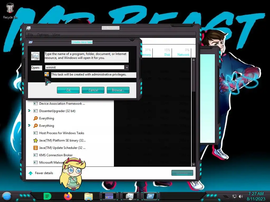The height and width of the screenshot is (202, 270).
Task: Open File Explorer from the taskbar
Action: [x=89, y=196]
